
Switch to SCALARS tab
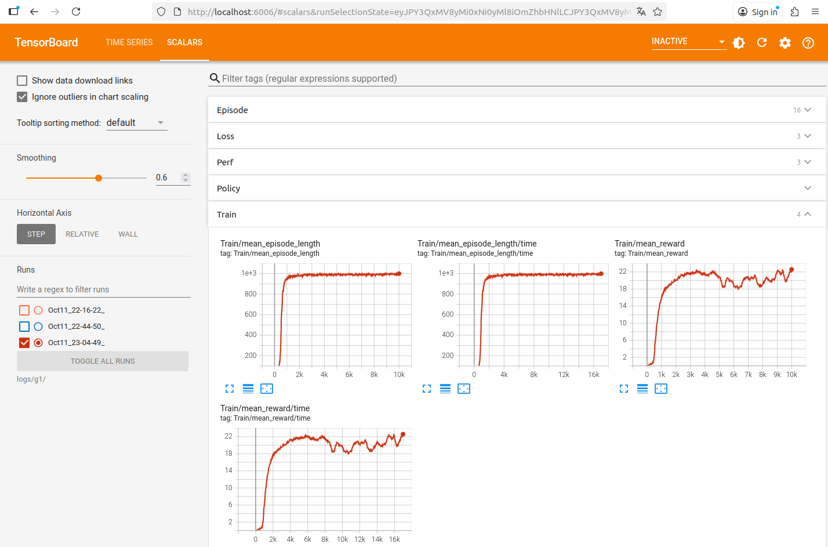pos(185,42)
